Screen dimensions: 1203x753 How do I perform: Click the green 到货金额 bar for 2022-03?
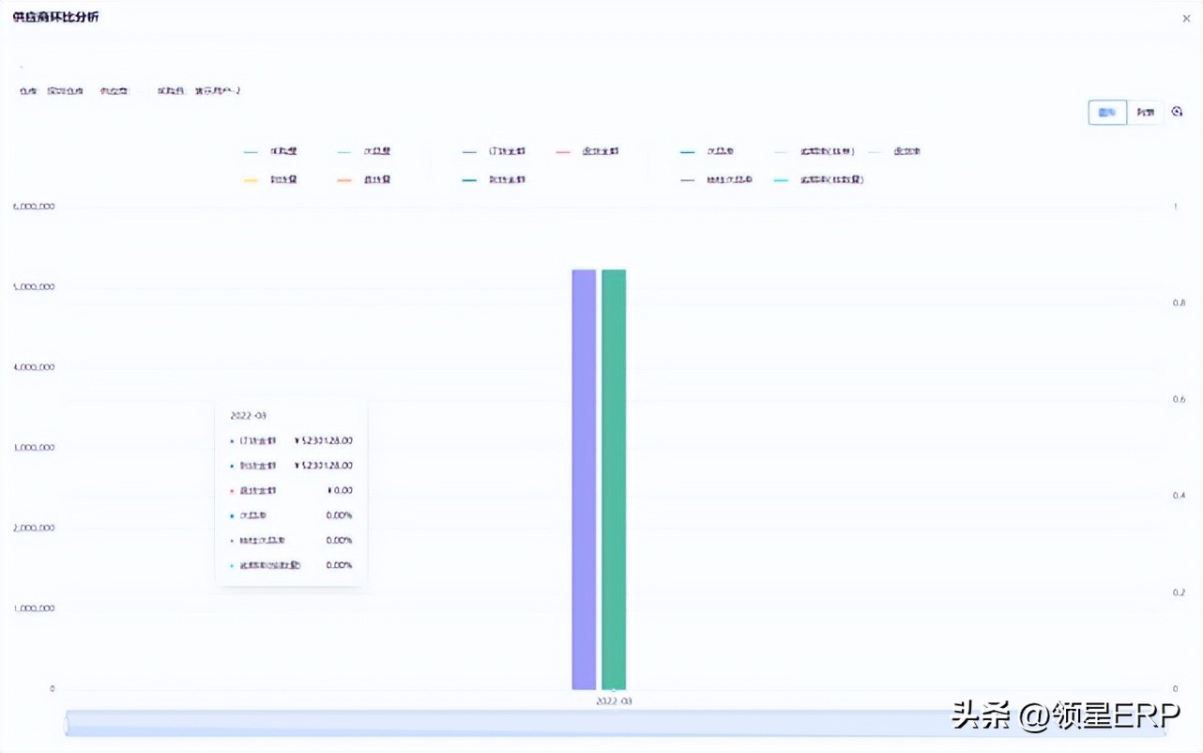(x=614, y=479)
